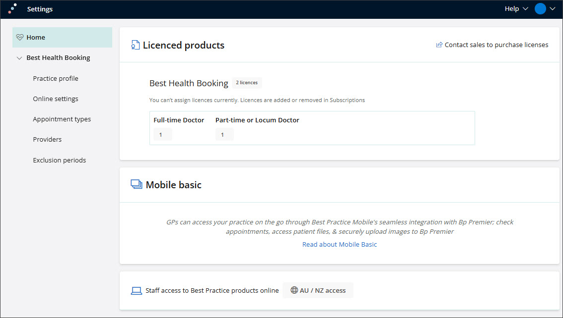Click the share icon beside Contact sales
Screen dimensions: 563x318
click(439, 45)
